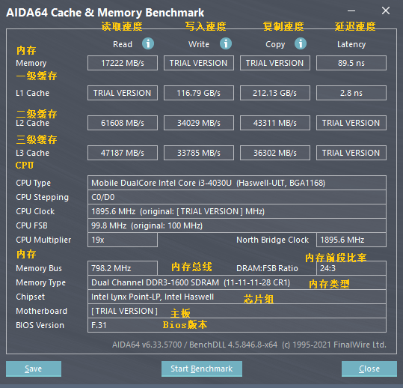Screen dimensions: 403x388
Task: Click the DRAM:FSB Ratio 24:3 field
Action: click(351, 268)
